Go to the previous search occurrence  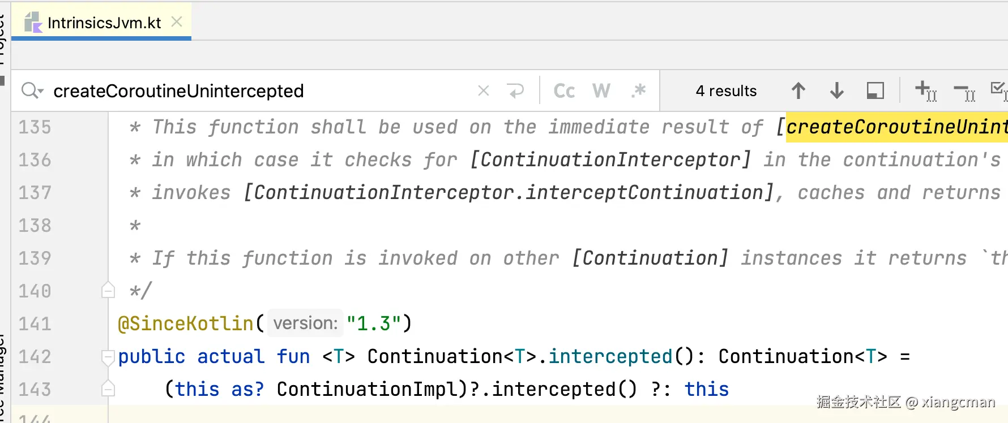798,90
